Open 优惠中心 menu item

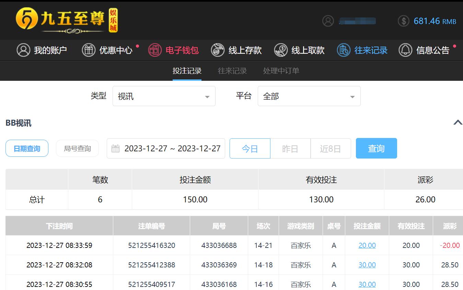tap(107, 50)
